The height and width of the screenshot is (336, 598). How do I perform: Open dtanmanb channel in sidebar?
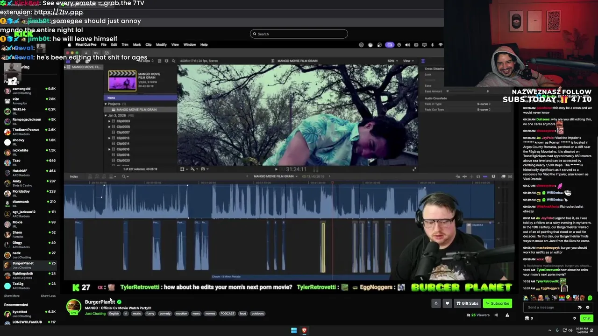[x=30, y=203]
